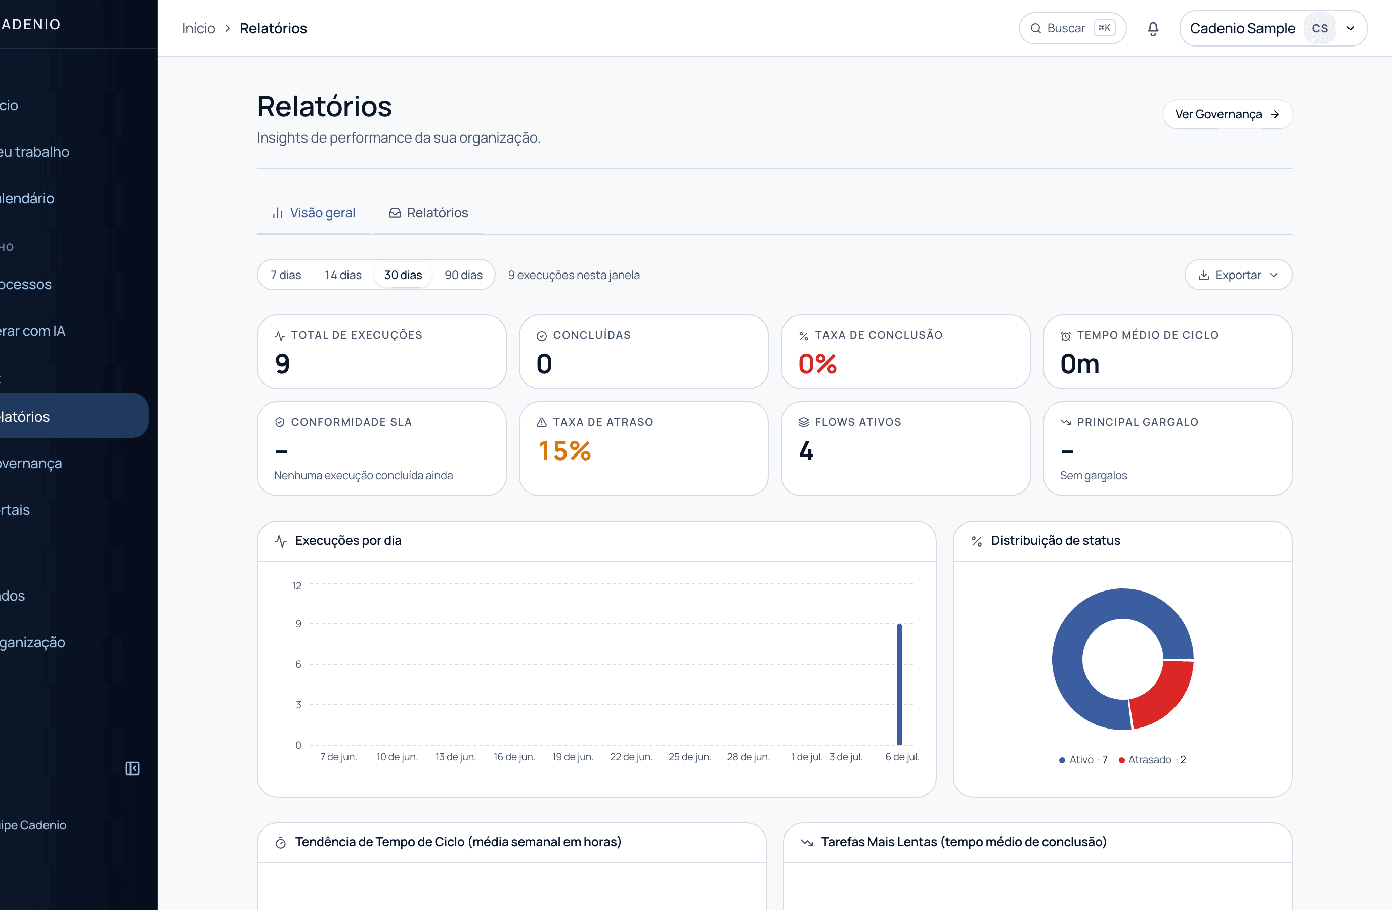Click the trend icon beside Tarefas Mais Lentas
The height and width of the screenshot is (910, 1392).
pos(807,843)
